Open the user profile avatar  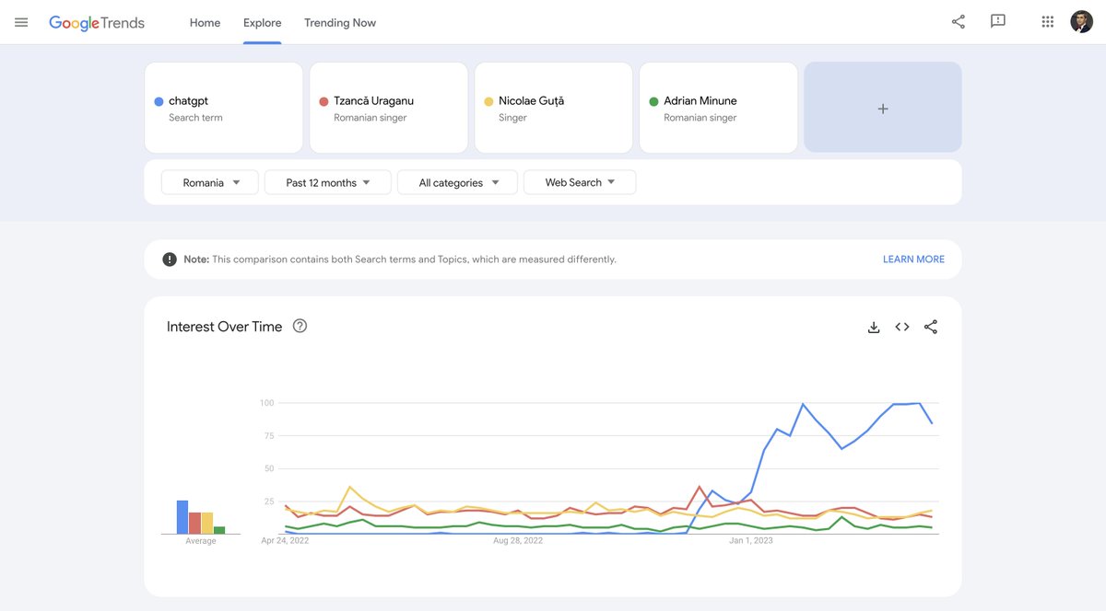pyautogui.click(x=1082, y=22)
